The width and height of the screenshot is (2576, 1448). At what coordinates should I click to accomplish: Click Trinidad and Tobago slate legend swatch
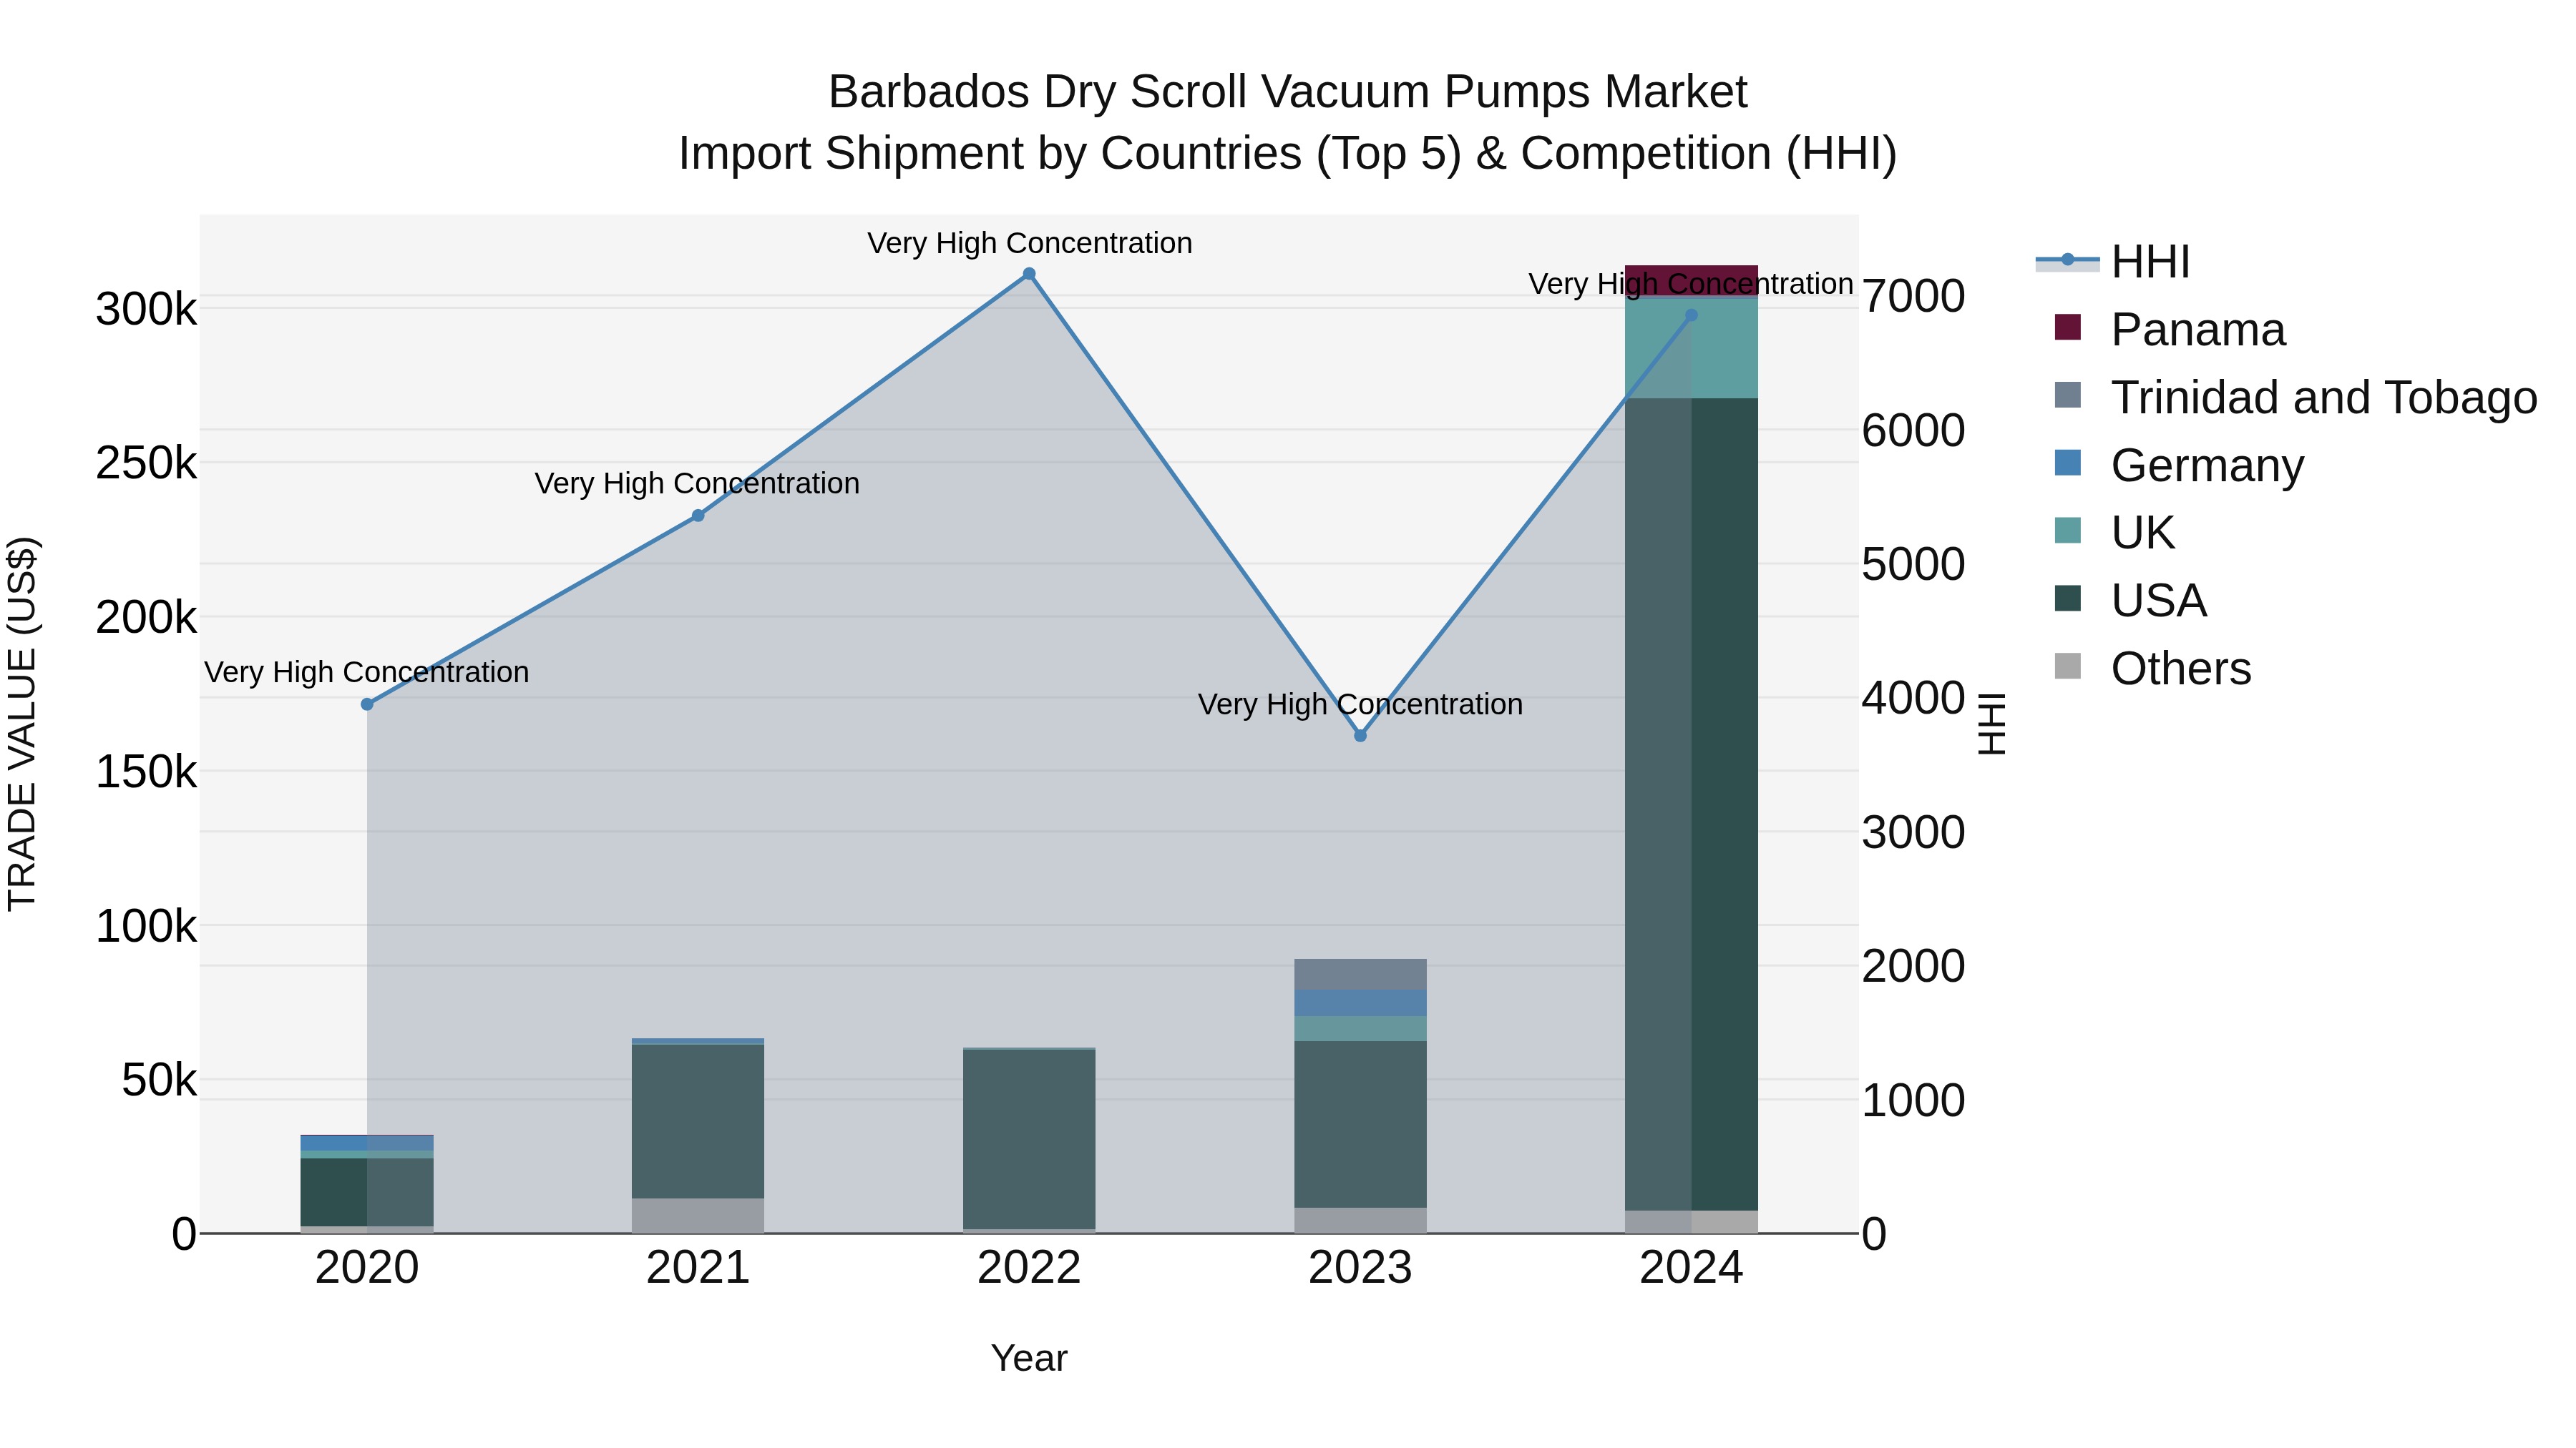[2067, 395]
